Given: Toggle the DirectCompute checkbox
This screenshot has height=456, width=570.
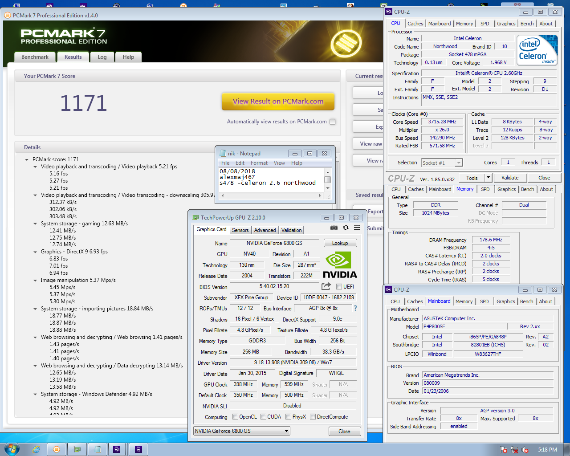Looking at the screenshot, I should [313, 417].
